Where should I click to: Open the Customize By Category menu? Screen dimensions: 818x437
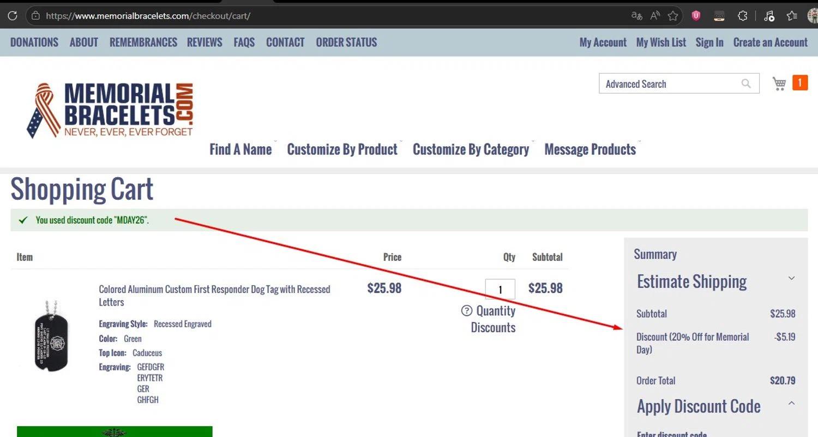click(471, 149)
